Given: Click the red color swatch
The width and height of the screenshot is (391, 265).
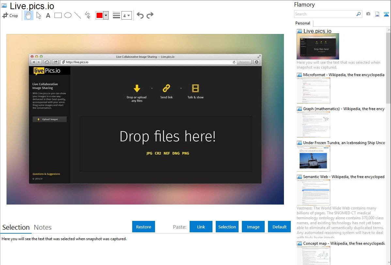Looking at the screenshot, I should (x=99, y=15).
